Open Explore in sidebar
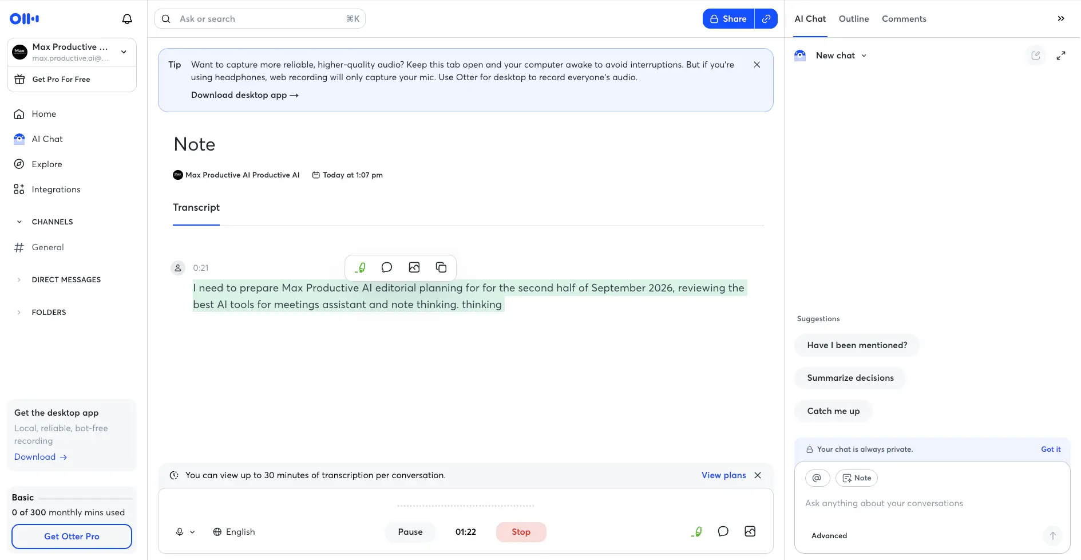 click(x=47, y=164)
